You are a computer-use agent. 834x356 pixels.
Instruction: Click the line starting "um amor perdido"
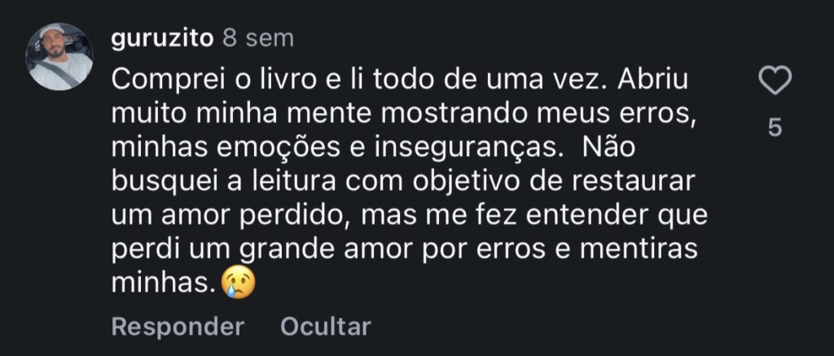pos(409,216)
